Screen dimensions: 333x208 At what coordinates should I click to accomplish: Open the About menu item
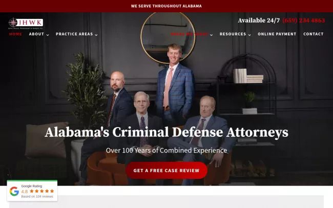click(x=36, y=34)
